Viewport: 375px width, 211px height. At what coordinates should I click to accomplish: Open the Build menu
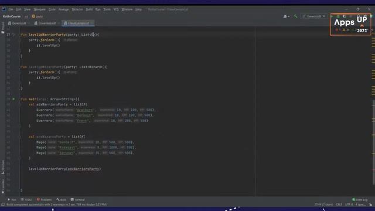[x=89, y=9]
